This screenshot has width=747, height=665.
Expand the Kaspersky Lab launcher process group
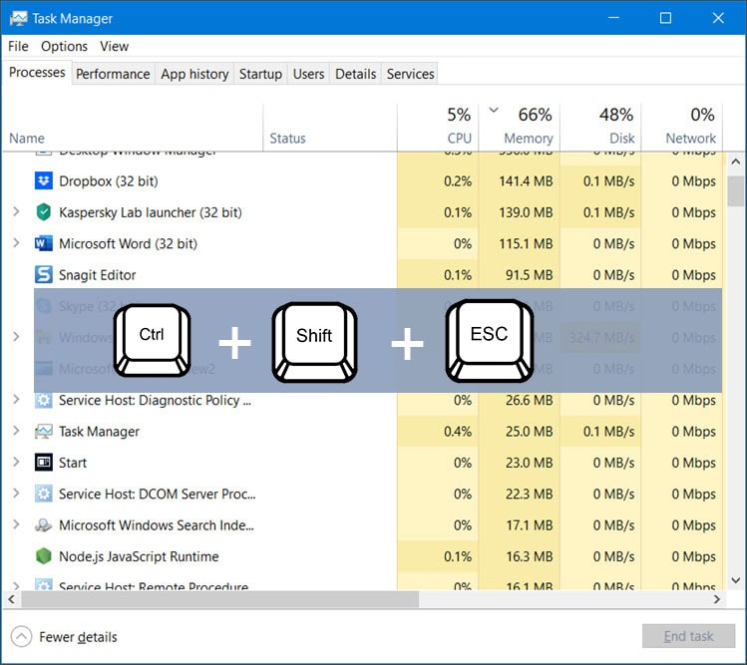16,212
